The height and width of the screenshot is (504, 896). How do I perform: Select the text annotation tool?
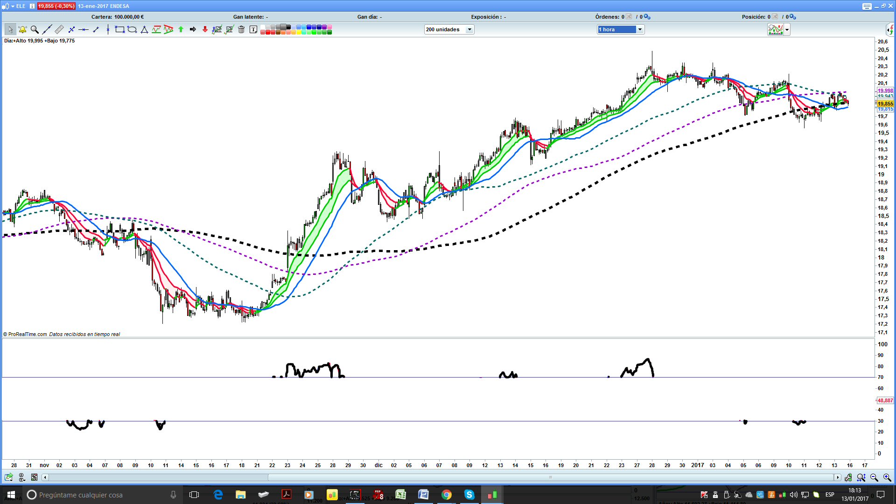[253, 29]
